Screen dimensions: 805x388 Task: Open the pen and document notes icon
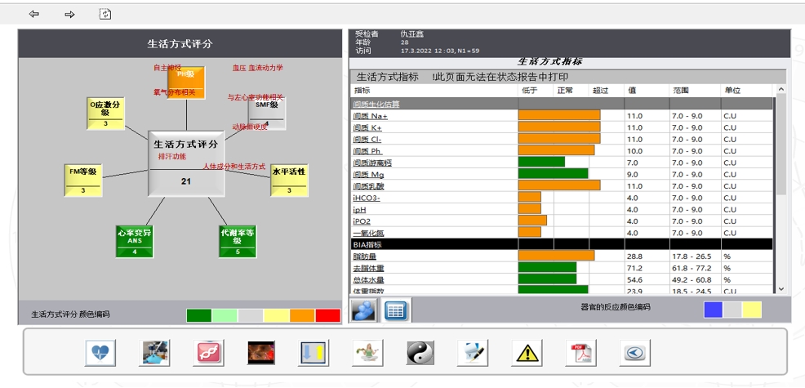(473, 353)
